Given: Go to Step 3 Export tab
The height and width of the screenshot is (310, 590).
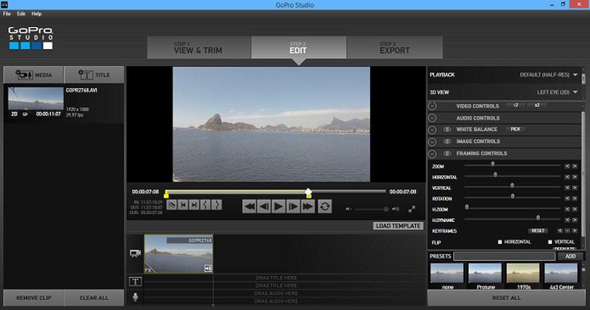Looking at the screenshot, I should tap(395, 48).
